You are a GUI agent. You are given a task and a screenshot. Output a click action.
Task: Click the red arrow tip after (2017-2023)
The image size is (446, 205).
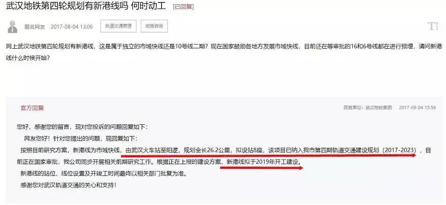point(413,155)
